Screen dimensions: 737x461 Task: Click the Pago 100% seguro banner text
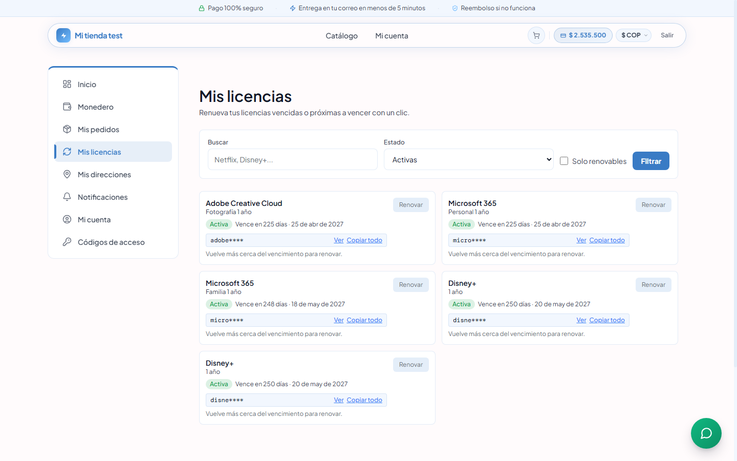[x=235, y=8]
